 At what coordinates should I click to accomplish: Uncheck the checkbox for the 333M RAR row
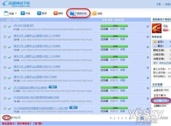tap(5, 47)
